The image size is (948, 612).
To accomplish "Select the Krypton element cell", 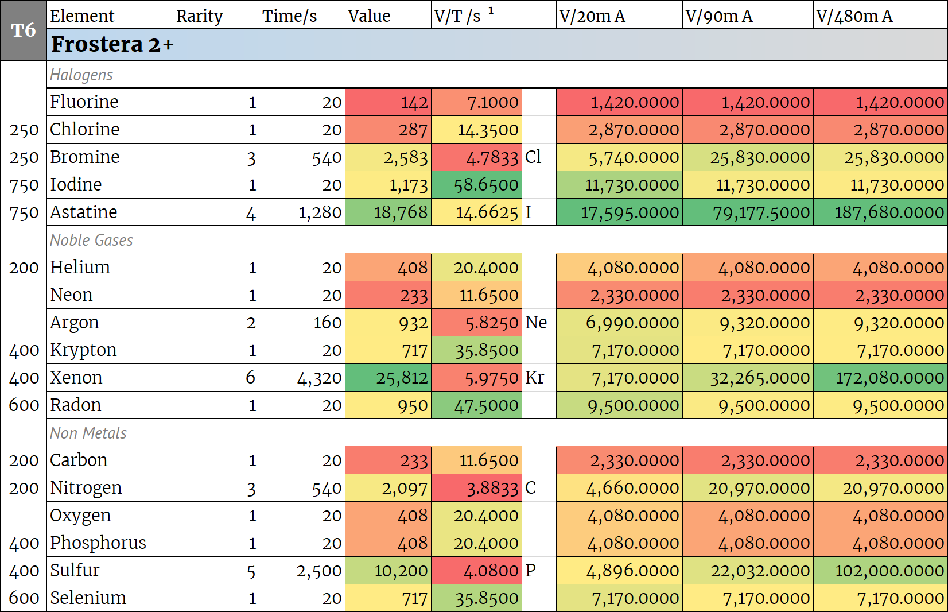I will pyautogui.click(x=110, y=350).
